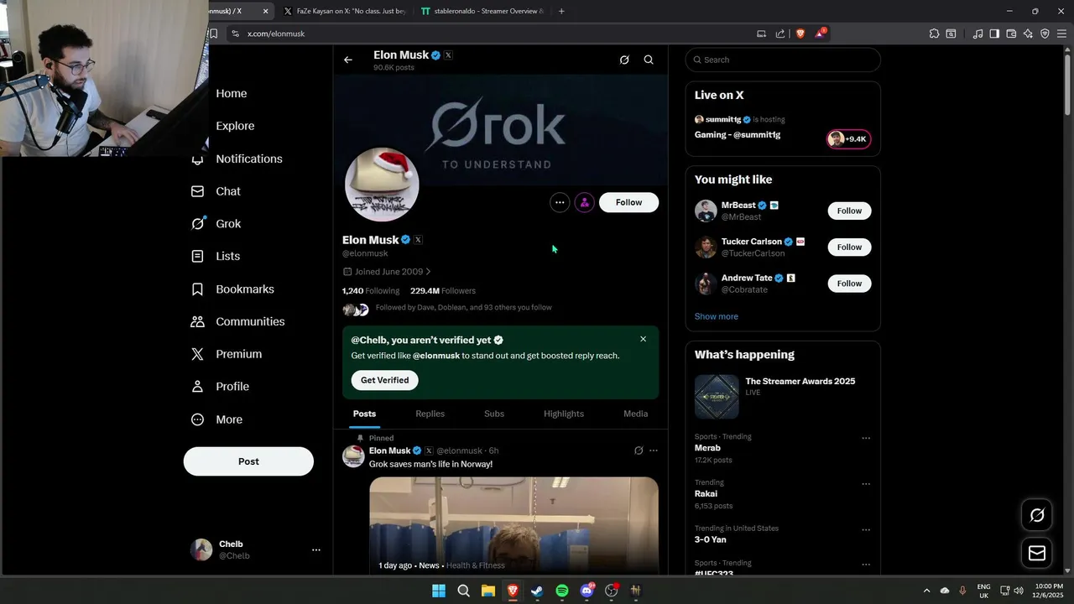The image size is (1074, 604).
Task: Click the Brave Rewards triangle icon
Action: click(x=820, y=34)
